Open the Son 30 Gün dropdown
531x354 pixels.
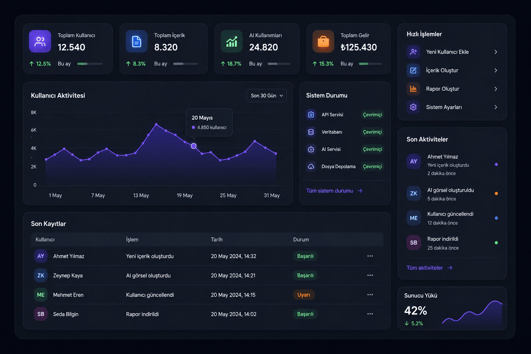[x=267, y=96]
